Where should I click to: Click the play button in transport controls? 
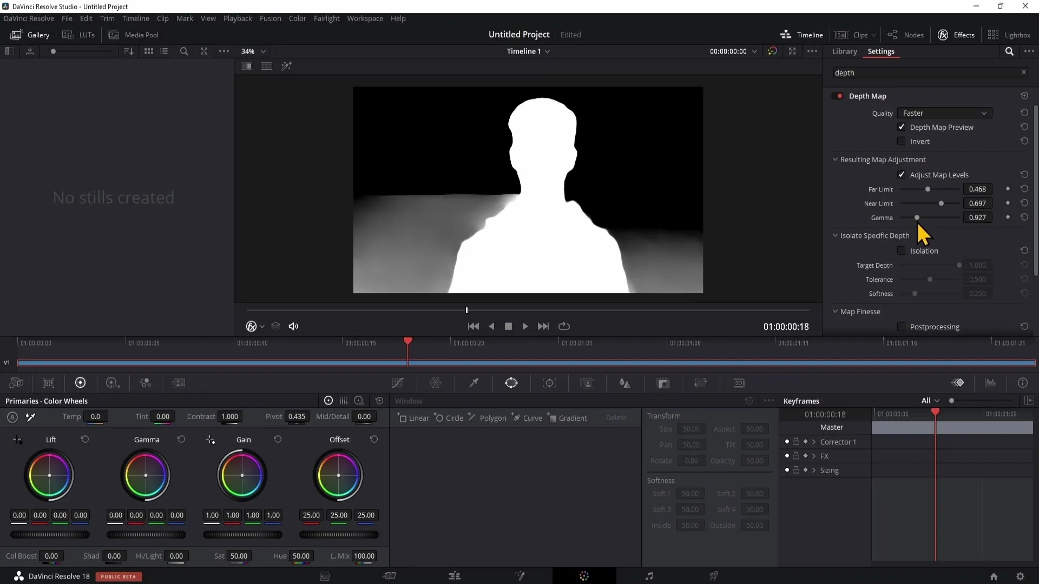(526, 327)
